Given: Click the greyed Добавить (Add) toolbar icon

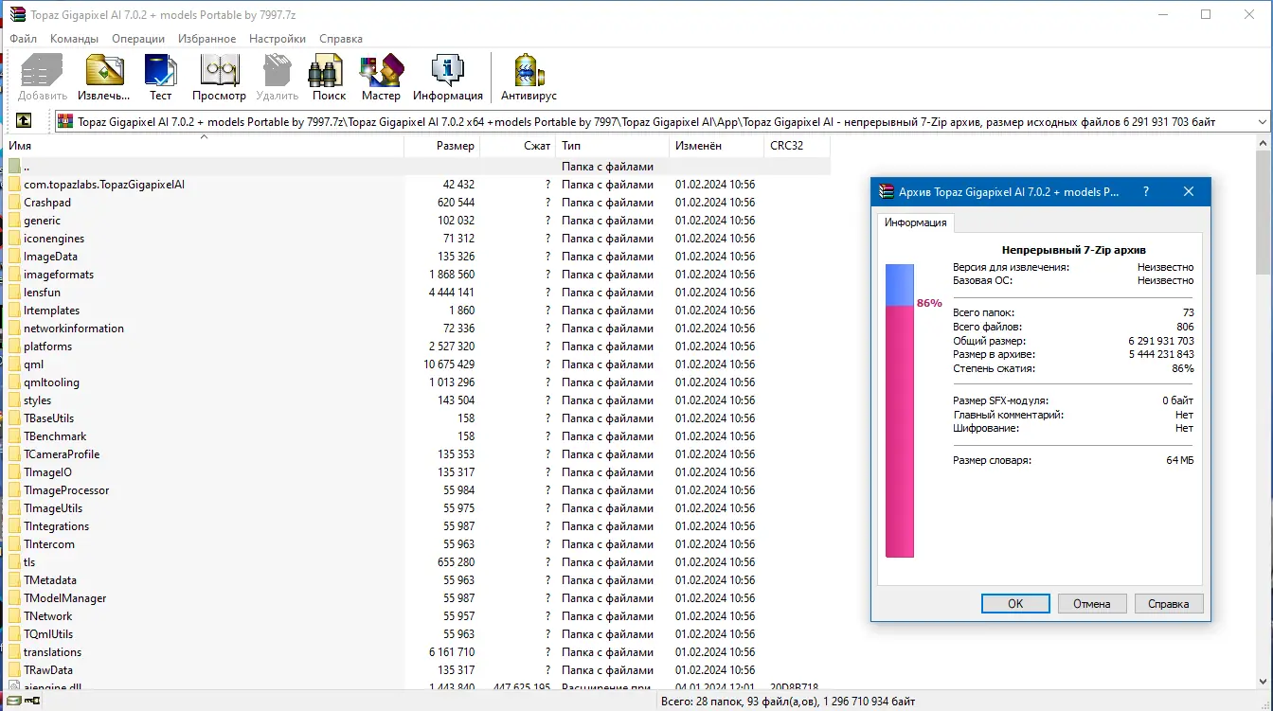Looking at the screenshot, I should 43,70.
